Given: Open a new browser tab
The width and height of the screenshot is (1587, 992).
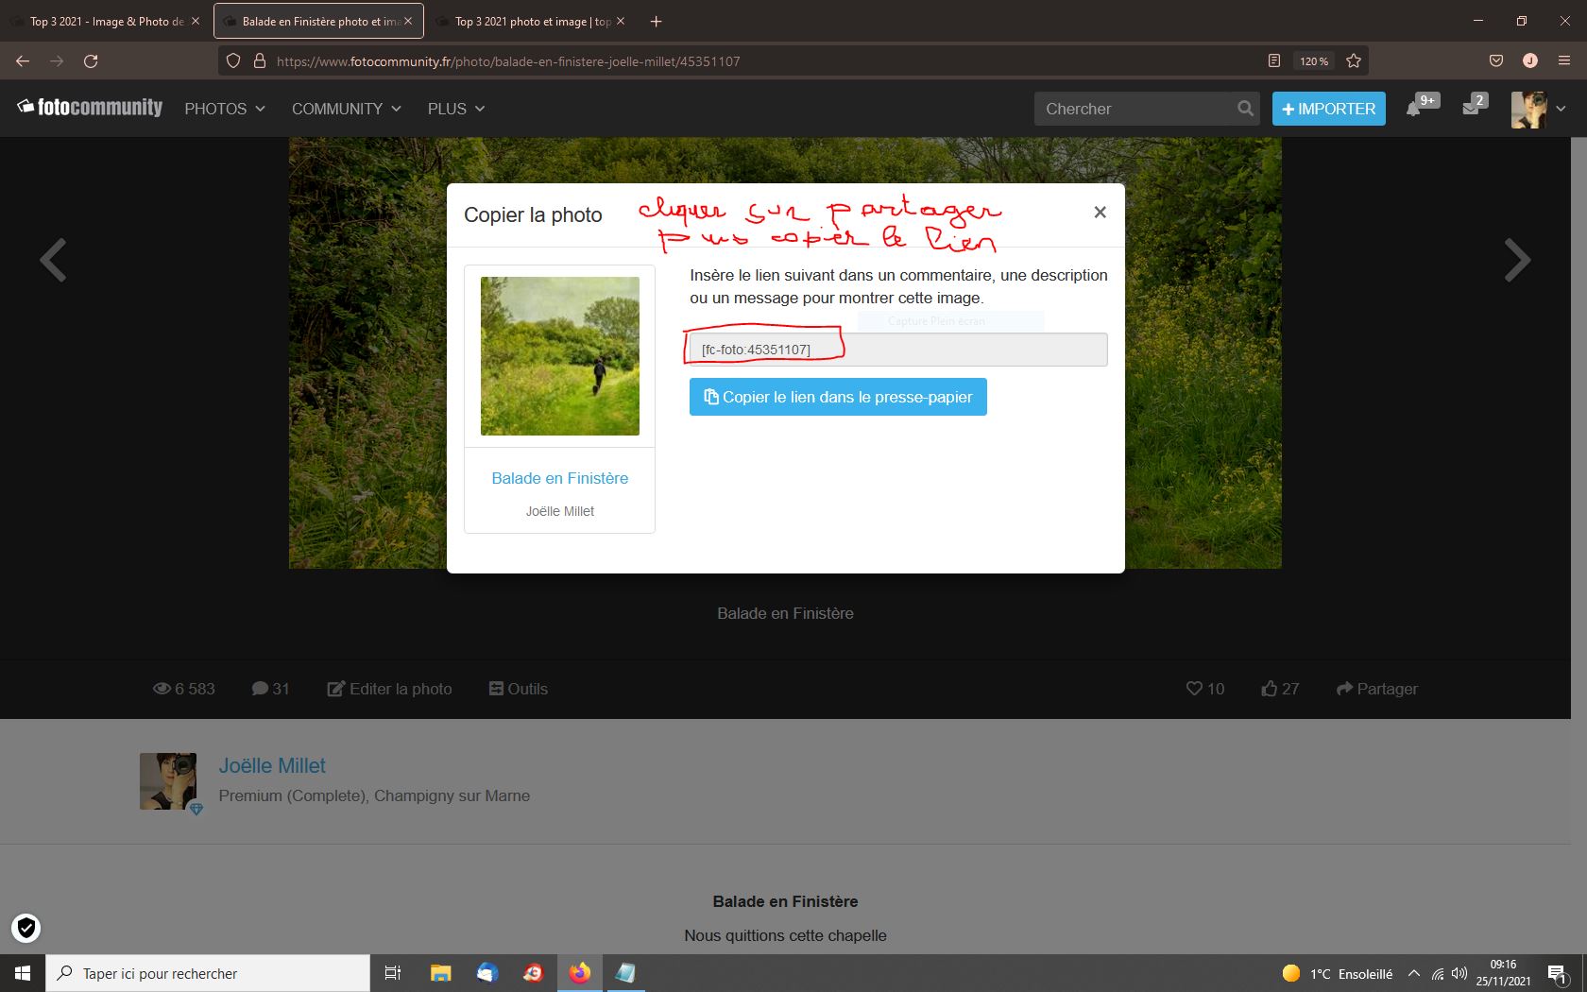Looking at the screenshot, I should pyautogui.click(x=657, y=21).
